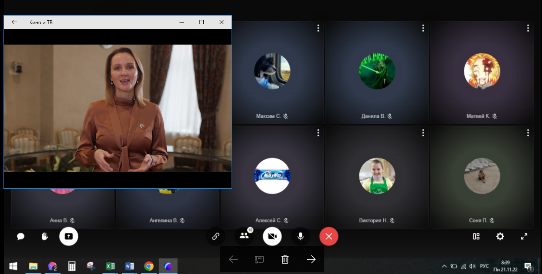The width and height of the screenshot is (542, 274).
Task: Click the comment box icon beside trash
Action: click(x=259, y=259)
